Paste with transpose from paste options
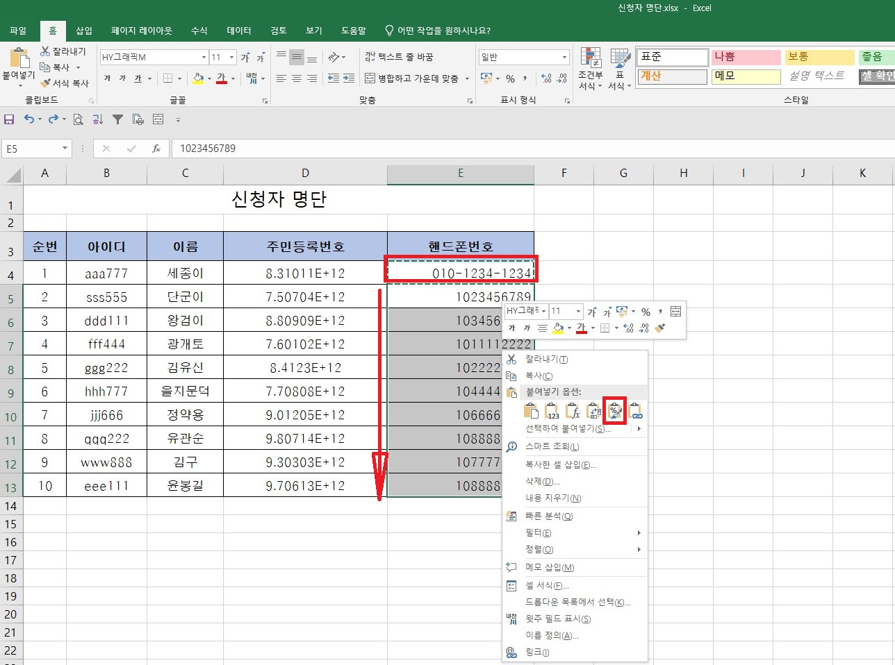This screenshot has width=895, height=665. 593,411
